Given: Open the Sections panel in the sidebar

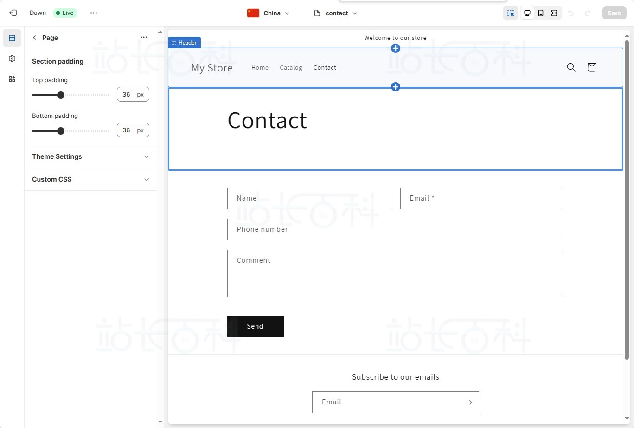Looking at the screenshot, I should click(12, 38).
